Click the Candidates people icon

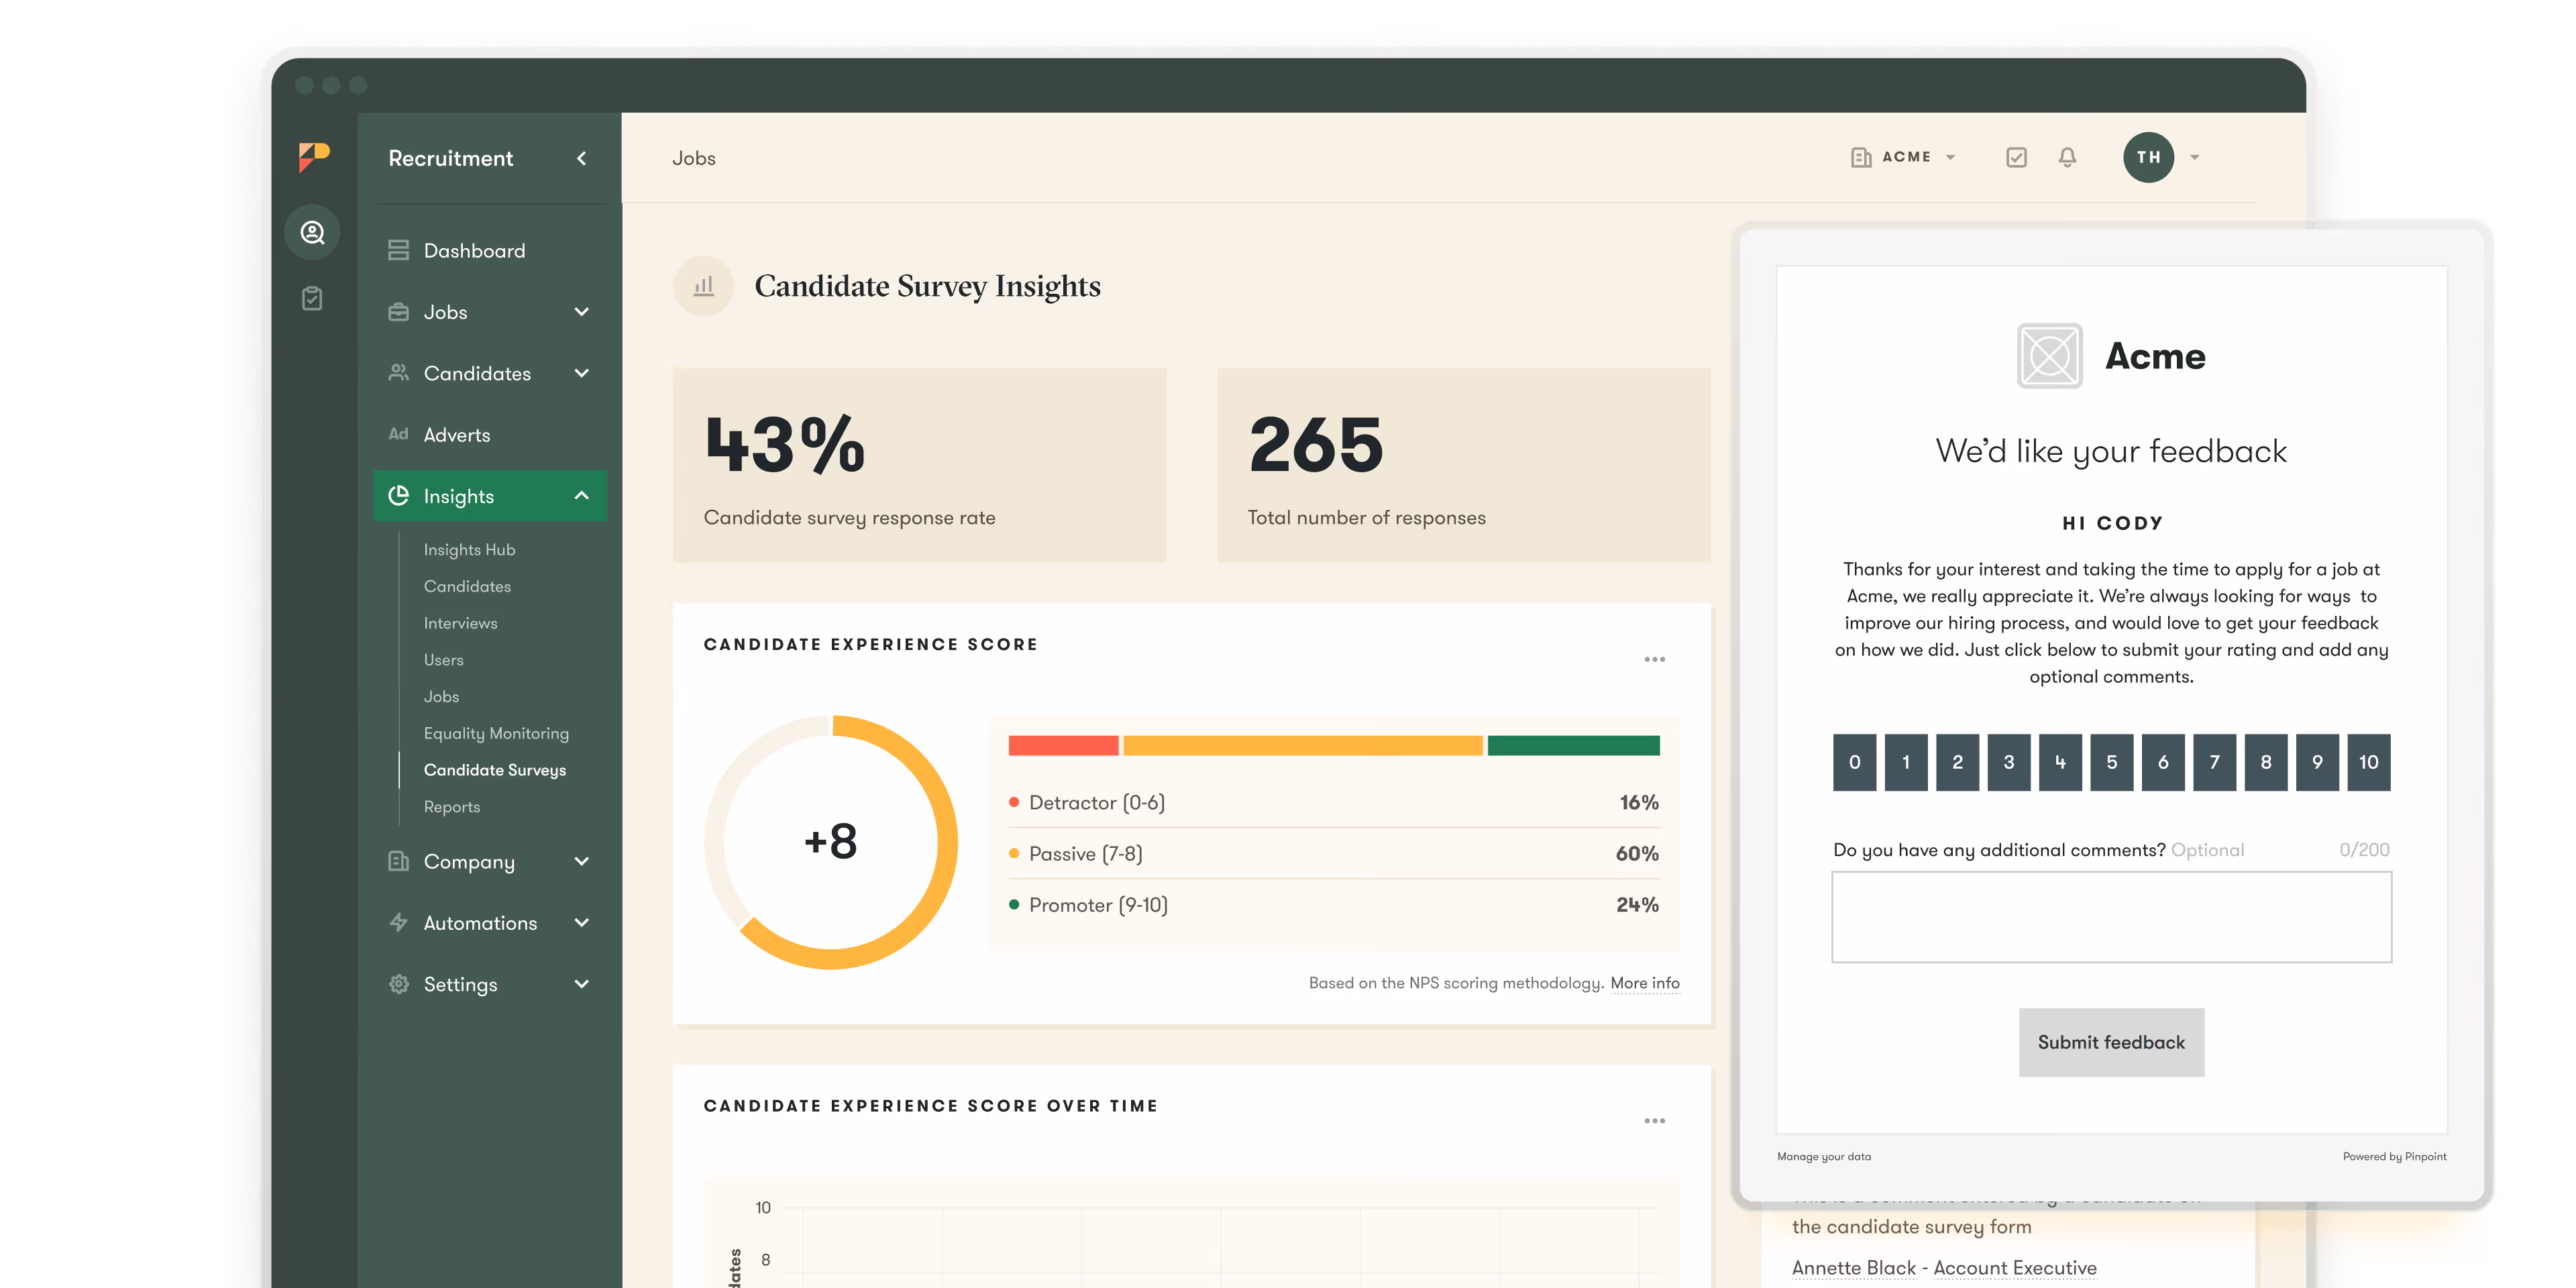(x=398, y=373)
